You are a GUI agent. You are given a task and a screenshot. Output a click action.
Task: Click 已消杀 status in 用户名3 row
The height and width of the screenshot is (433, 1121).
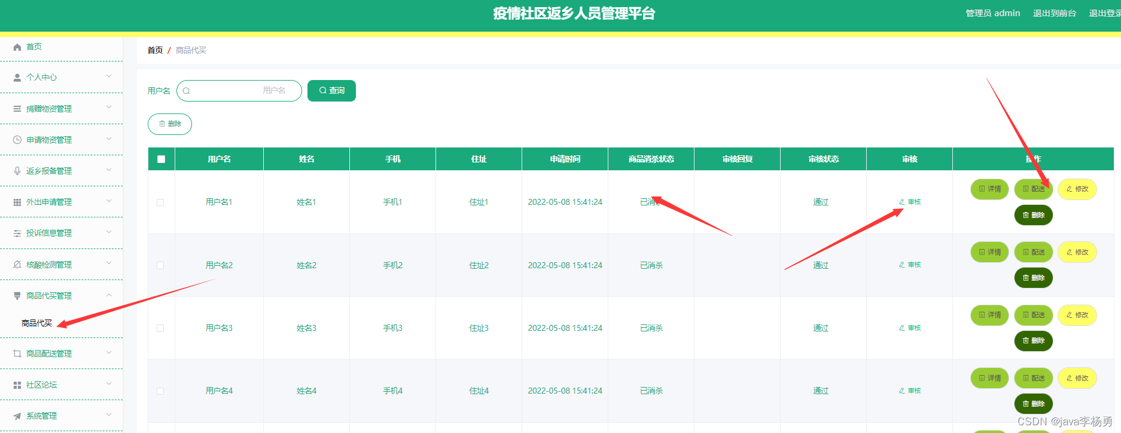click(651, 328)
